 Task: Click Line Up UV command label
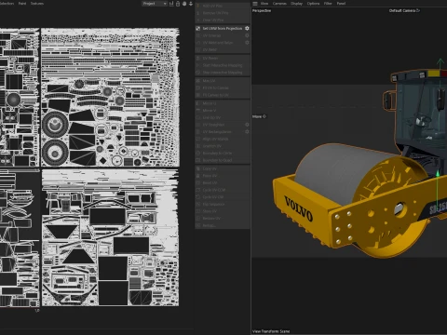coord(211,117)
